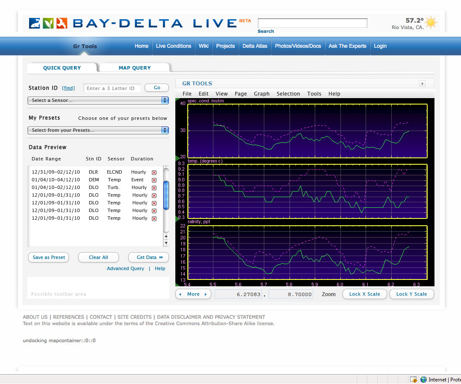This screenshot has width=461, height=384.
Task: Click the Data Preview scroll down arrow
Action: [166, 243]
